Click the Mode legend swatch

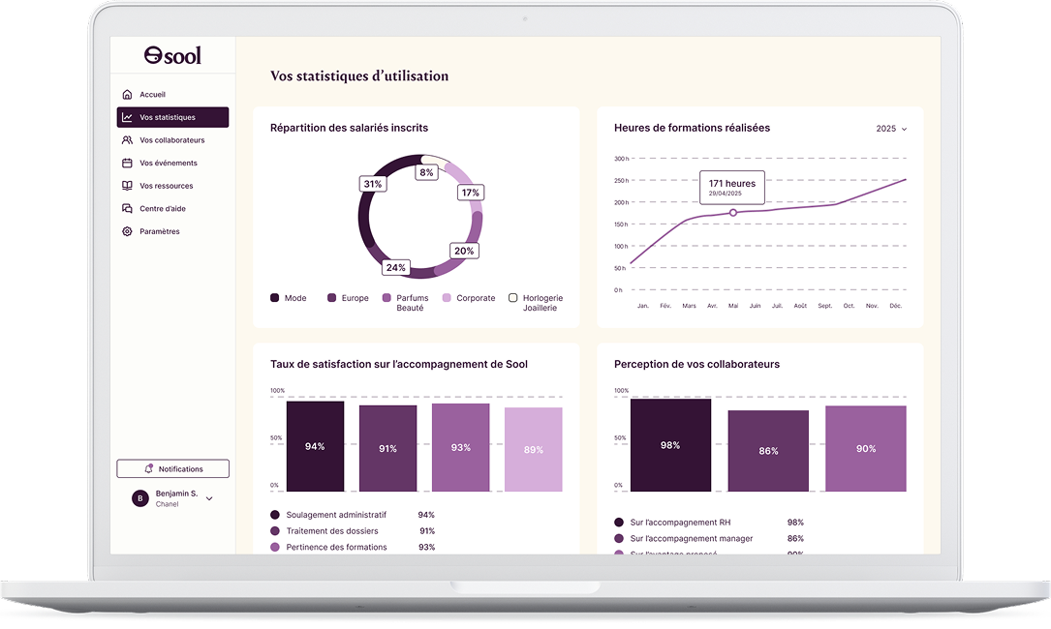click(275, 298)
